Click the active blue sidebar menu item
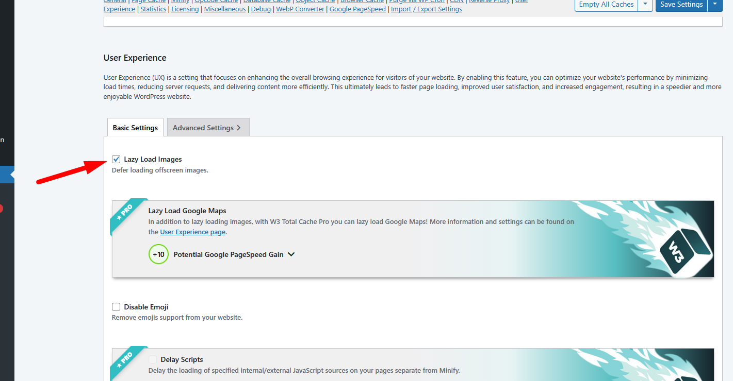The width and height of the screenshot is (733, 381). tap(7, 175)
